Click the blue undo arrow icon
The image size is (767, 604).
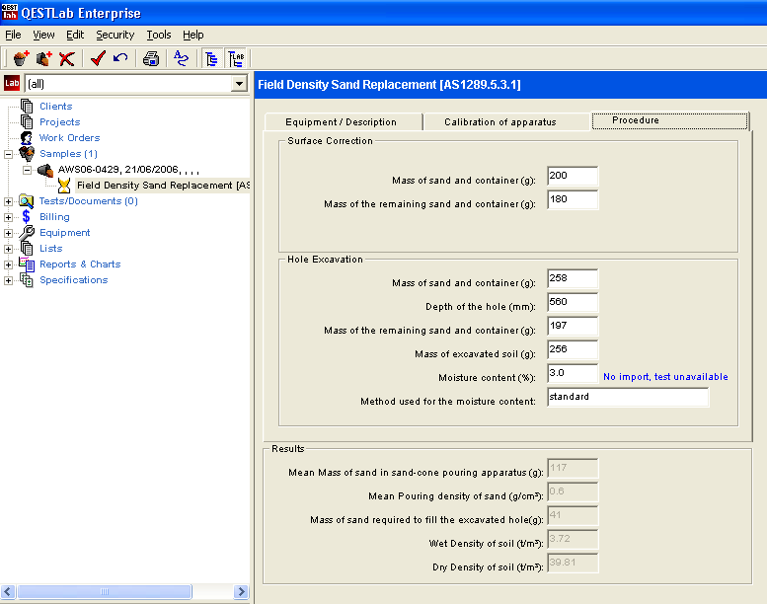click(x=120, y=58)
